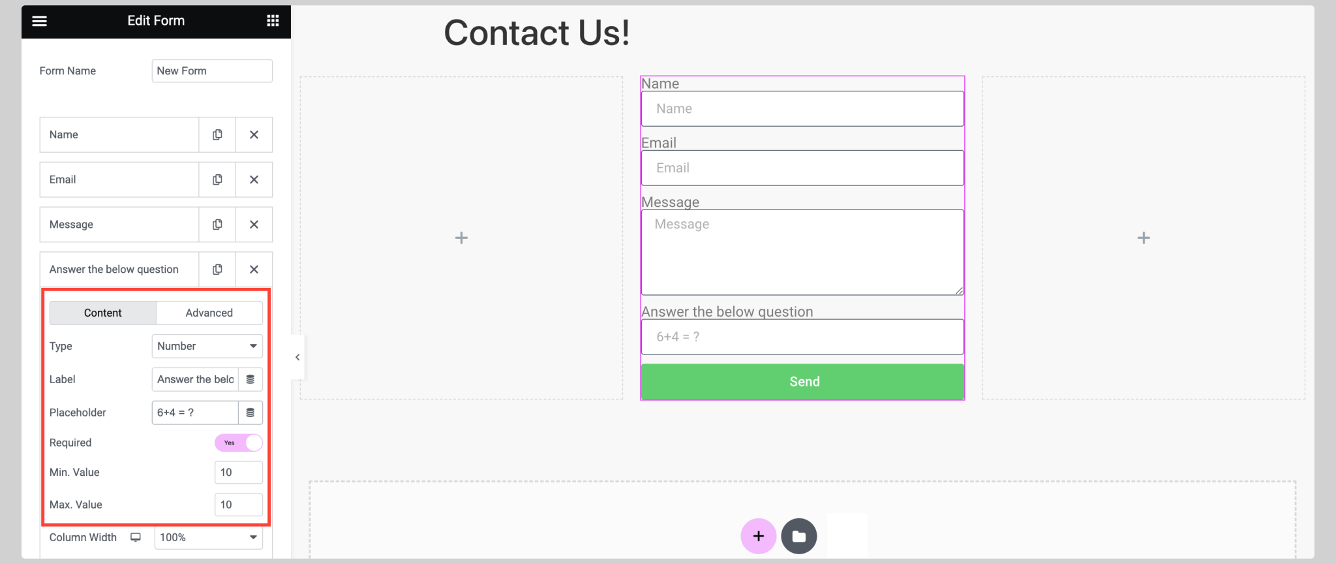Image resolution: width=1336 pixels, height=564 pixels.
Task: Open the Column Width dropdown showing 100%
Action: 207,537
